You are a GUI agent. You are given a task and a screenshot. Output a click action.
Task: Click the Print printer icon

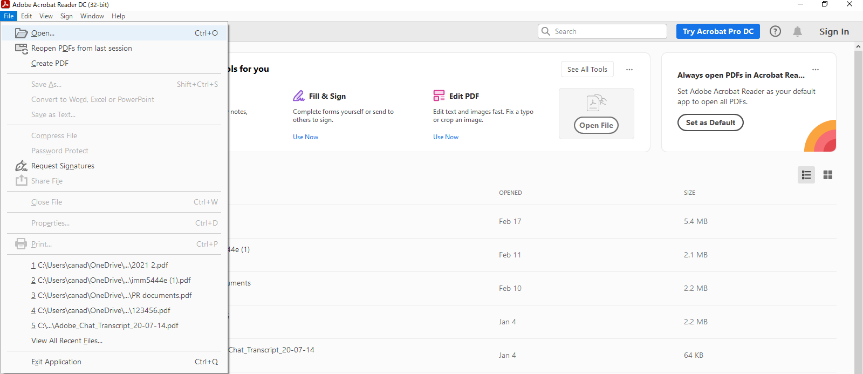coord(21,244)
